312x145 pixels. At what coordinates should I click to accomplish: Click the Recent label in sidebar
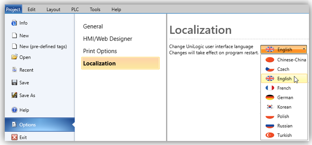(x=26, y=70)
